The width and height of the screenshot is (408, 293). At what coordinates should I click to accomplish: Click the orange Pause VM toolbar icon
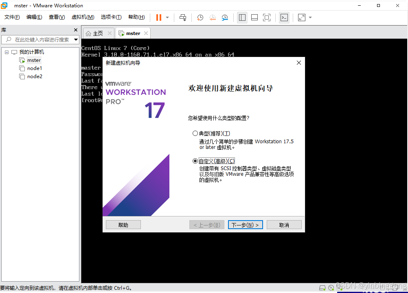159,17
